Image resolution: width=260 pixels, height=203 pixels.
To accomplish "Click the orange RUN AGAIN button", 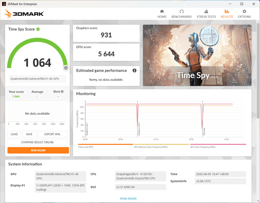I will pyautogui.click(x=38, y=150).
